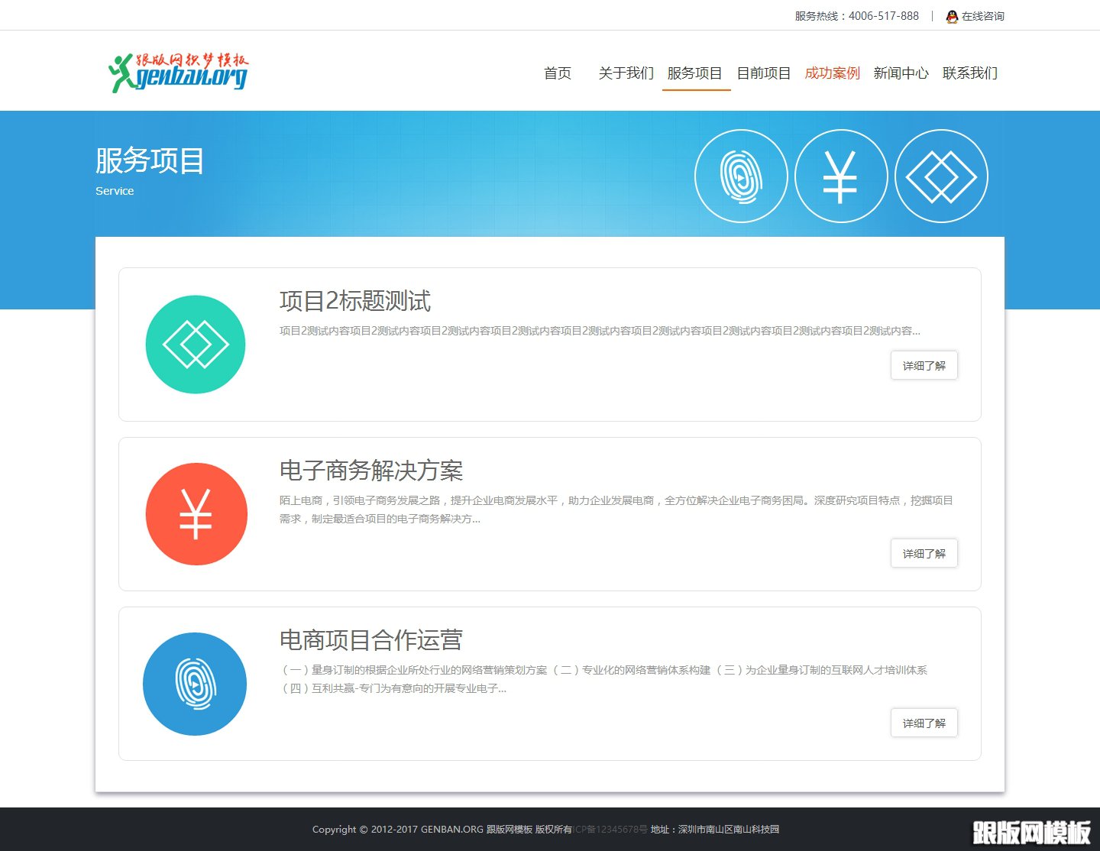Click 详细了解 under 项目2标题测试
The width and height of the screenshot is (1100, 851).
(924, 365)
